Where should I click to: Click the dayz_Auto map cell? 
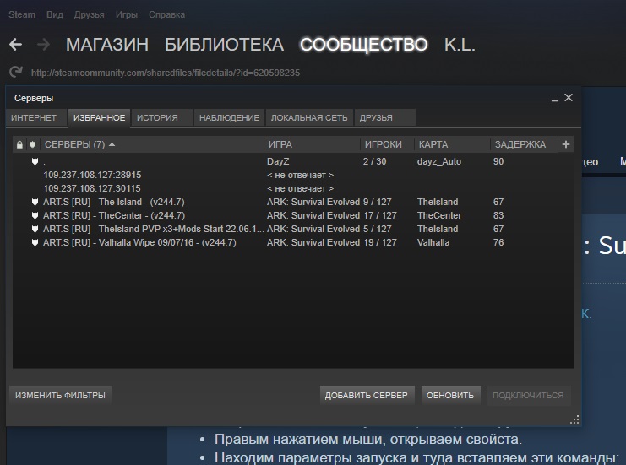439,161
